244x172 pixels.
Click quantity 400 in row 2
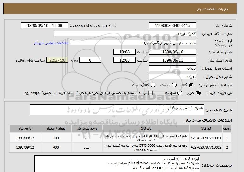click(56, 147)
